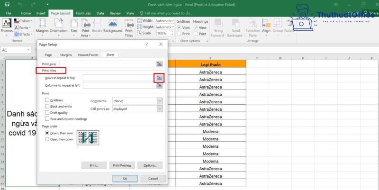Viewport: 379px width, 190px height.
Task: Toggle Gridlines View checkbox in ribbon
Action: click(x=179, y=27)
